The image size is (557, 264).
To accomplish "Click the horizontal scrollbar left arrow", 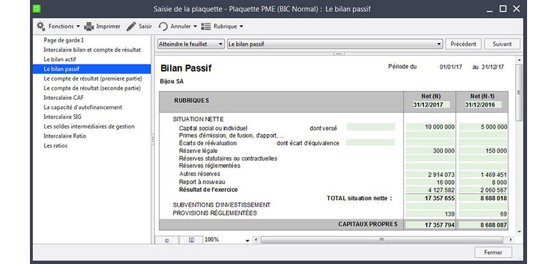I will coord(256,240).
